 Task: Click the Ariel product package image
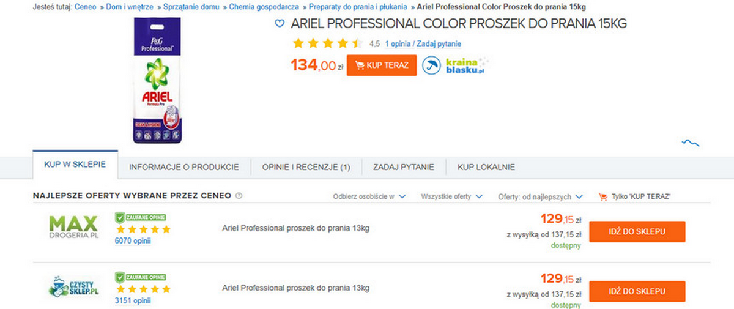(158, 81)
